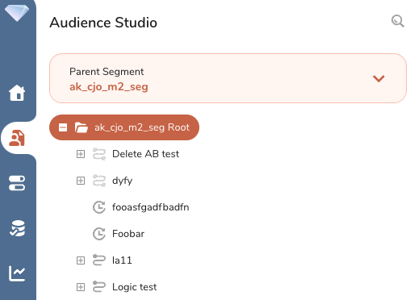Open the line chart analytics sidebar icon

click(17, 273)
